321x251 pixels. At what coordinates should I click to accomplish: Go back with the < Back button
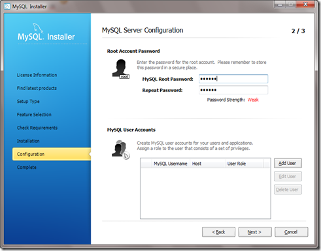click(218, 232)
